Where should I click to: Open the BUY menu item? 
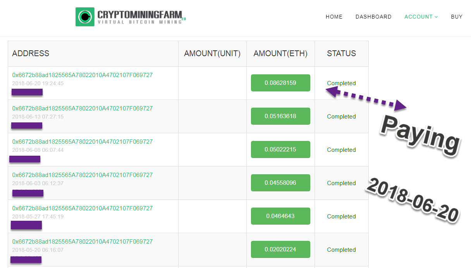(x=457, y=17)
